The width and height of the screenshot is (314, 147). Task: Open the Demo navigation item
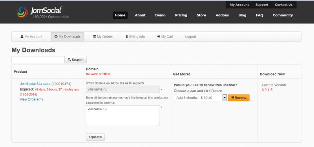160,15
